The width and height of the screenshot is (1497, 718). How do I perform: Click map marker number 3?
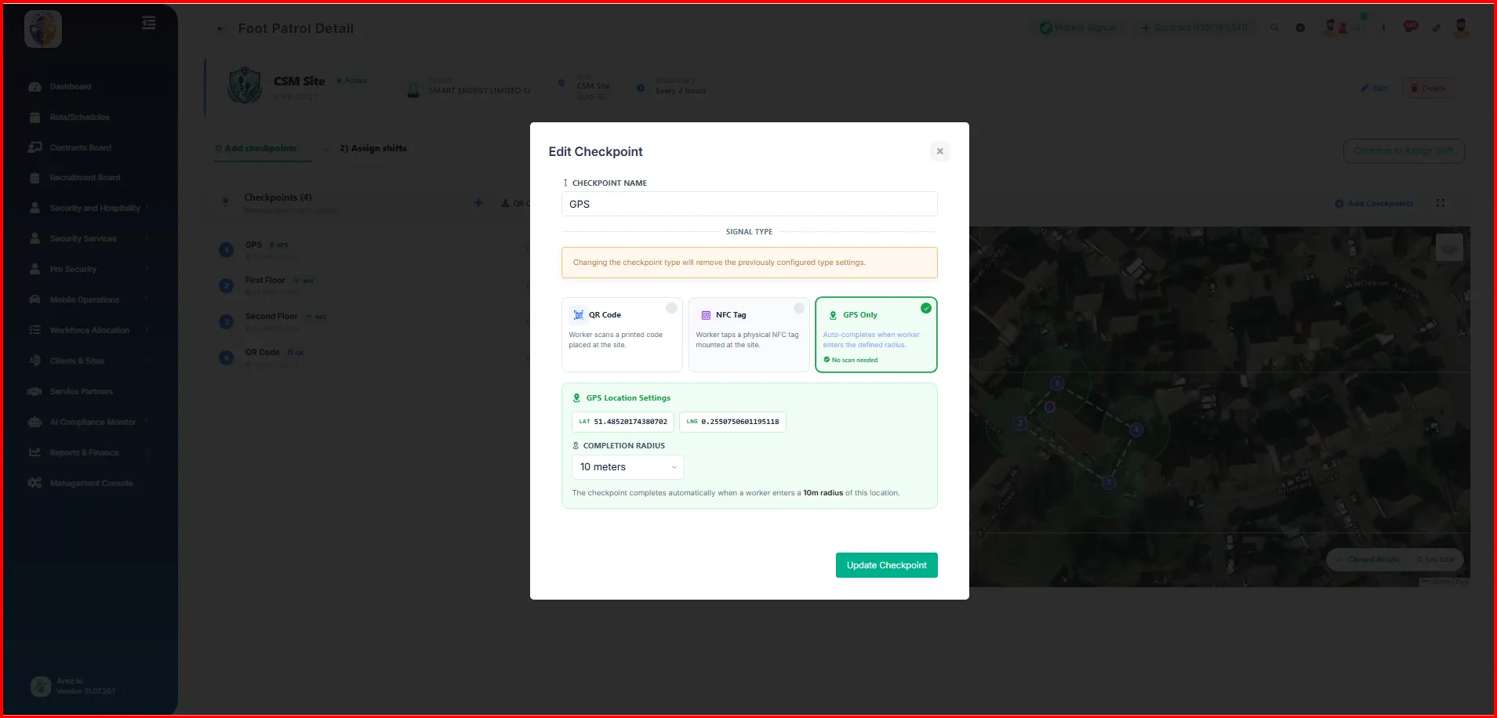pos(1109,483)
